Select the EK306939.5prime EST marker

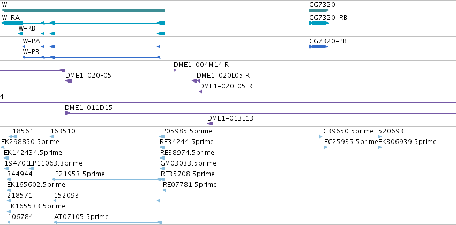[380, 147]
